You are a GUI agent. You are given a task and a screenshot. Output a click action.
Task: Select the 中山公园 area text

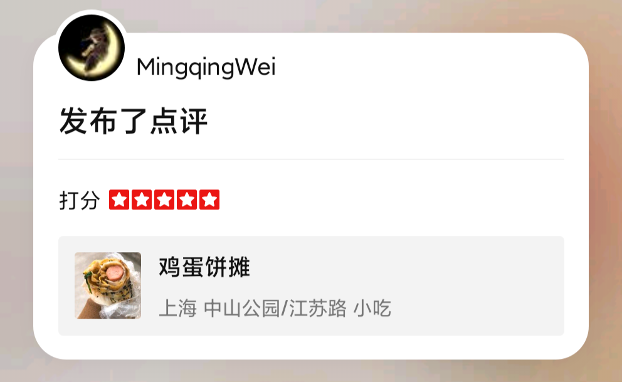point(242,308)
